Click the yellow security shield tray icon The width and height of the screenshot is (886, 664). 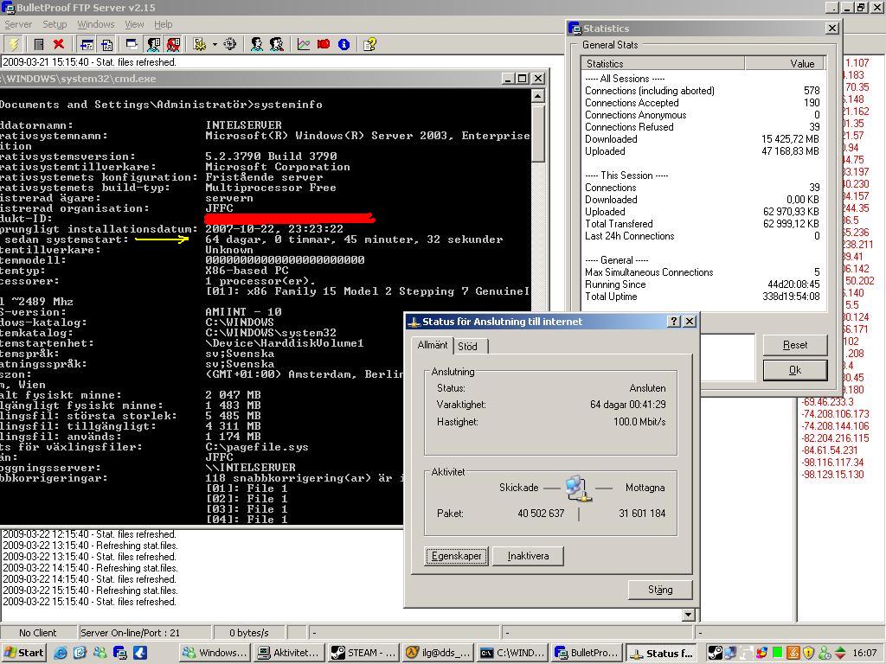(x=809, y=654)
